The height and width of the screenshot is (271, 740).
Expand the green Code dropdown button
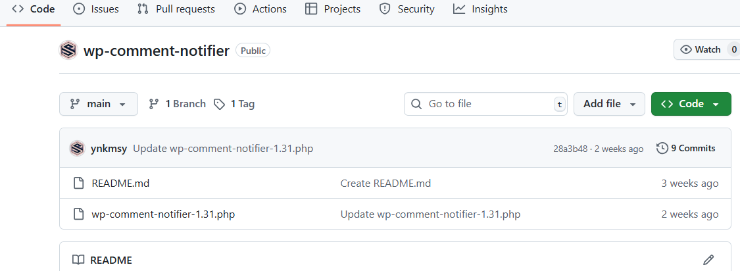(691, 104)
